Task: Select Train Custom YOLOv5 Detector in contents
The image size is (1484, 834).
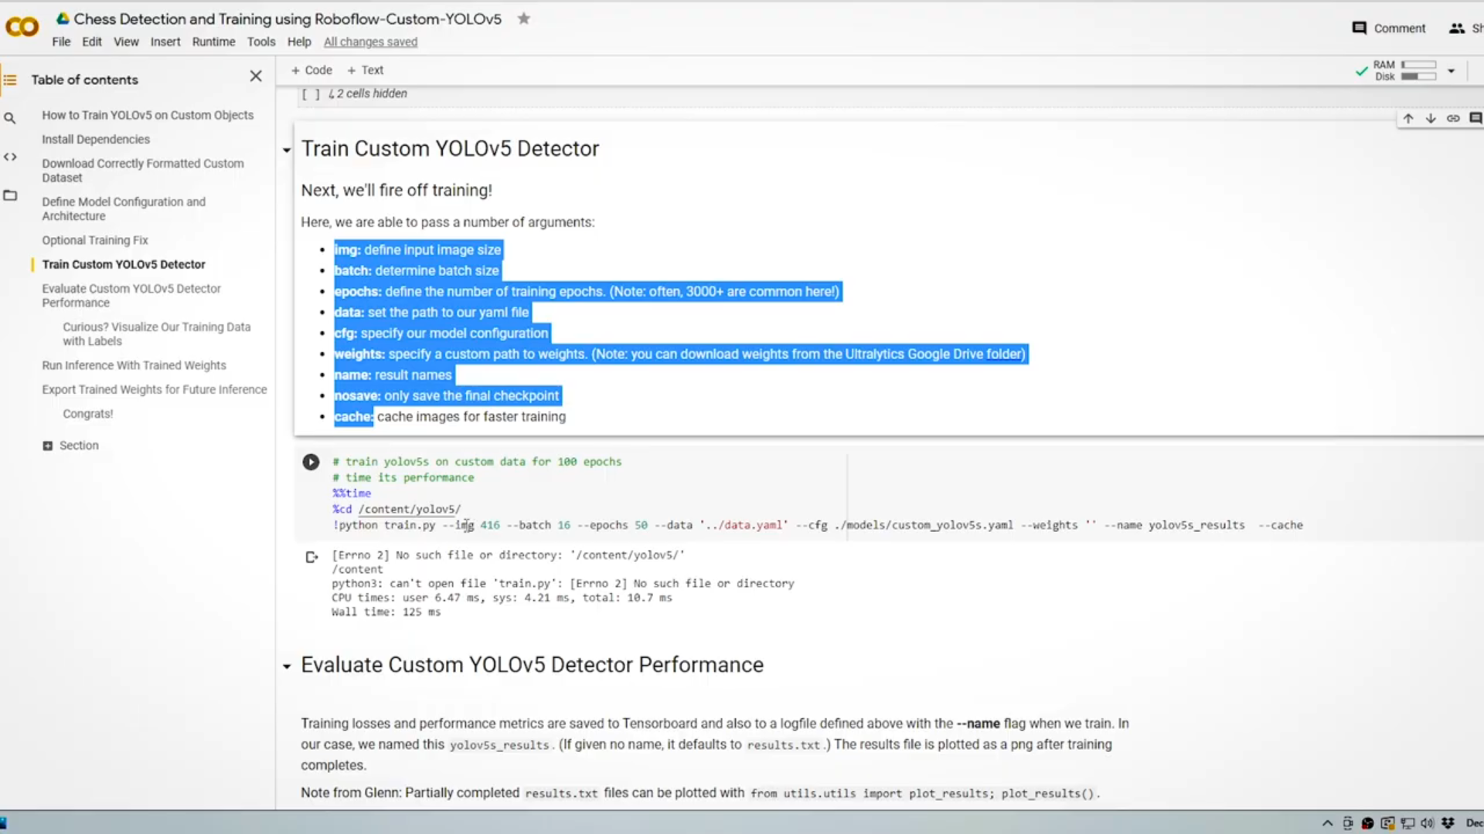Action: 124,264
